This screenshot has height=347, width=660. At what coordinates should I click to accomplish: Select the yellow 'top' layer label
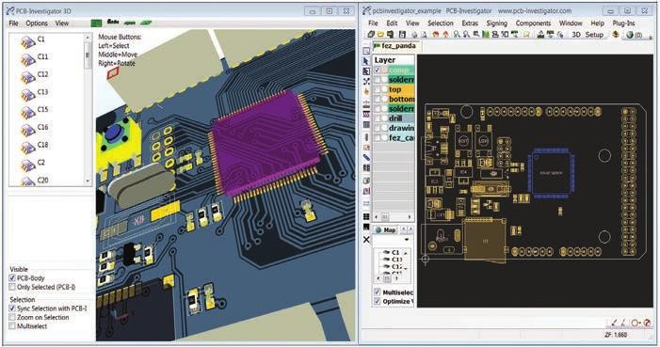[x=394, y=89]
